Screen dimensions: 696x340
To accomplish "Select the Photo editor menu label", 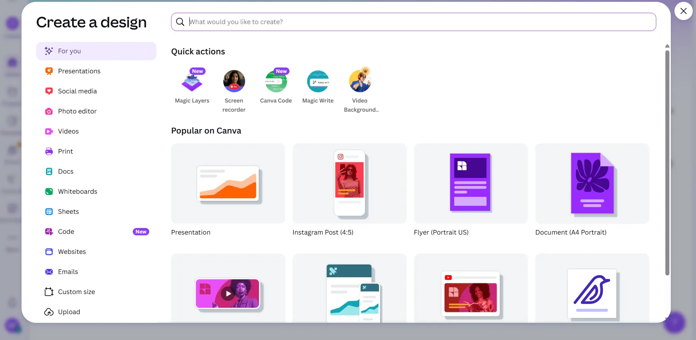I will (77, 111).
